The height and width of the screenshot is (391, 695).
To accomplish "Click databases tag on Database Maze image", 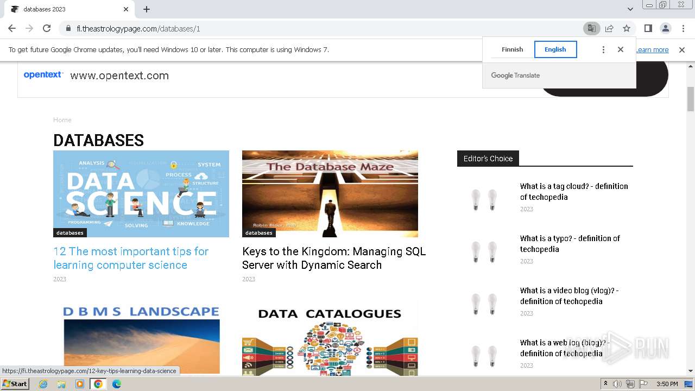I will tap(259, 232).
